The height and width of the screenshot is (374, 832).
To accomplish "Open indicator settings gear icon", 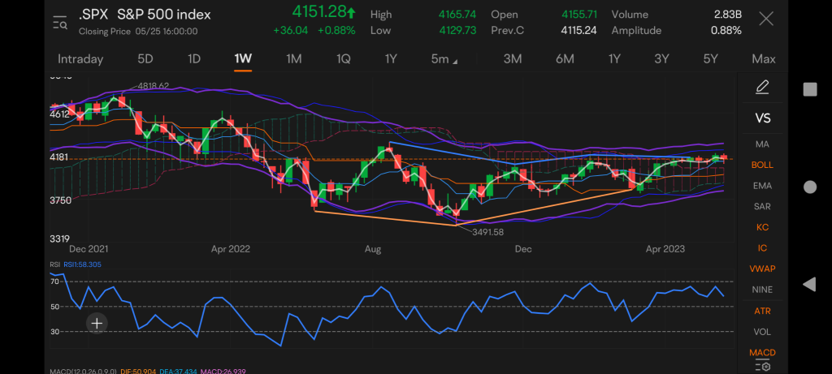I will [762, 366].
